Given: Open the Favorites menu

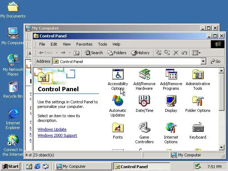Looking at the screenshot, I should coord(84,44).
